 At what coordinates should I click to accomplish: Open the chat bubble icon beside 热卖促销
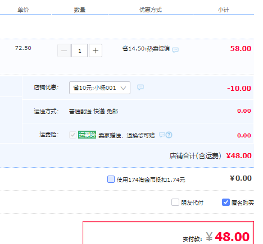175,50
